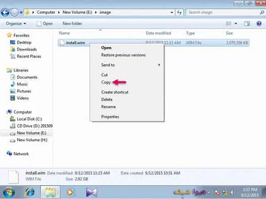Screen dimensions: 266x199
Task: Toggle the preview pane button
Action: click(x=247, y=23)
